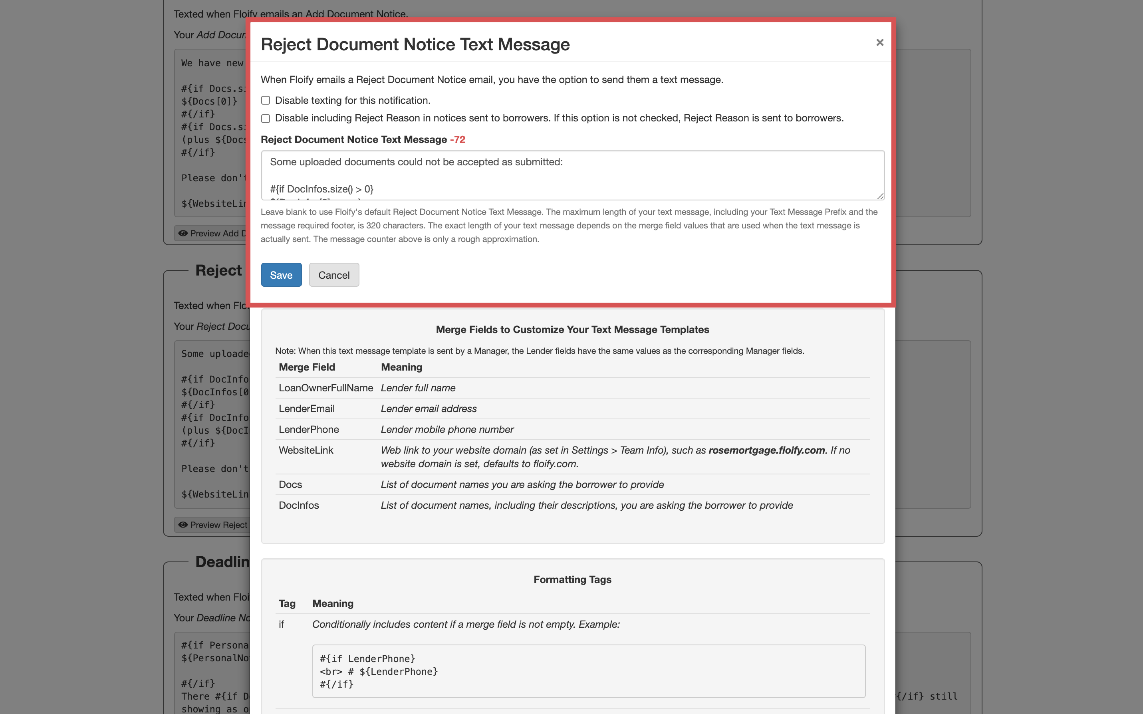Select the LenderEmail merge field row
Image resolution: width=1143 pixels, height=714 pixels.
coord(572,409)
